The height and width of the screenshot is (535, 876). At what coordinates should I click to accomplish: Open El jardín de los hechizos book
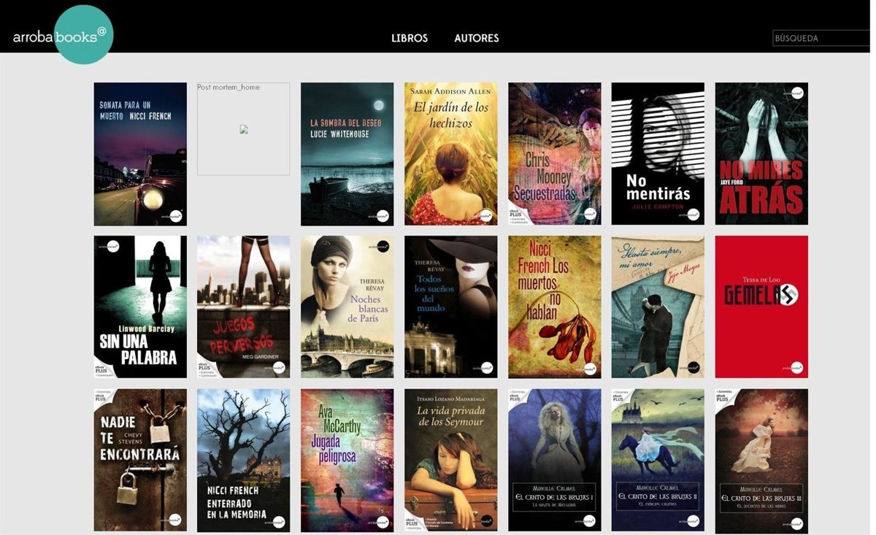(x=450, y=154)
